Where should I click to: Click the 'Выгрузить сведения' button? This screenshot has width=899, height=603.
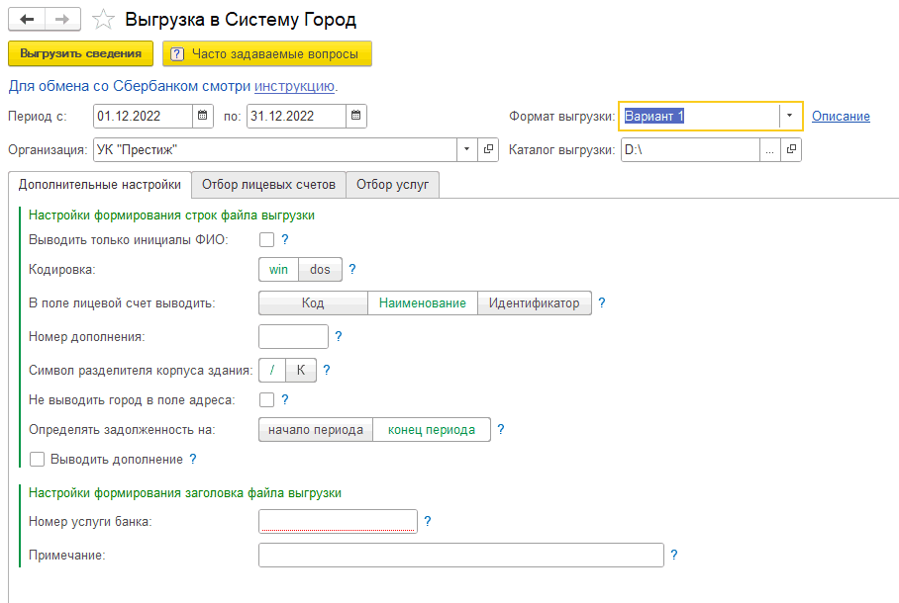coord(81,53)
